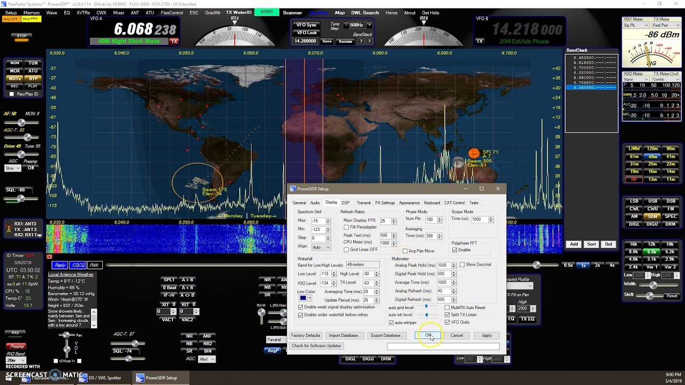Open the CQCQ spotter button
This screenshot has height=385, width=685.
pos(78,265)
